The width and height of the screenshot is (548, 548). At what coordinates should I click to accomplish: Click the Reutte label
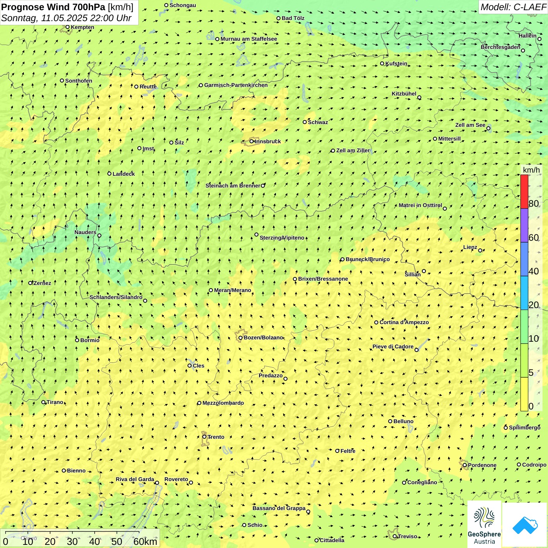(148, 87)
